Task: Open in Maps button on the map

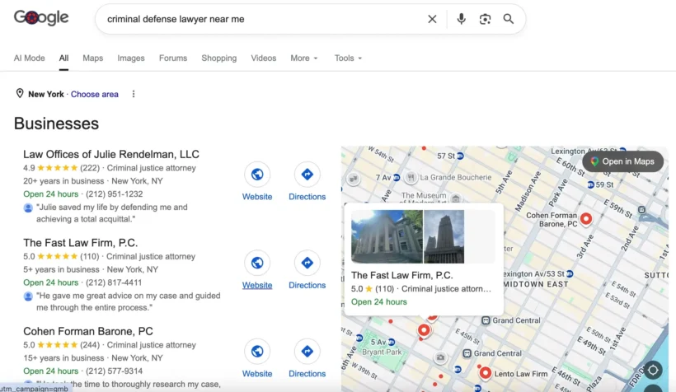Action: (x=622, y=161)
